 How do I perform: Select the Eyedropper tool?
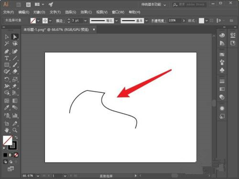pyautogui.click(x=7, y=107)
